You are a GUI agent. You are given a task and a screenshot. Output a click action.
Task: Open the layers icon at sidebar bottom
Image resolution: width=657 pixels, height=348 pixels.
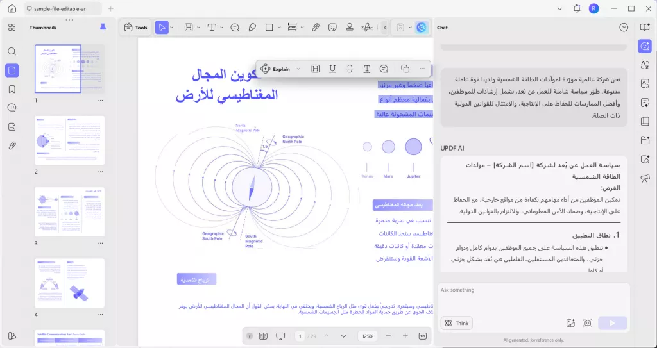(x=12, y=336)
